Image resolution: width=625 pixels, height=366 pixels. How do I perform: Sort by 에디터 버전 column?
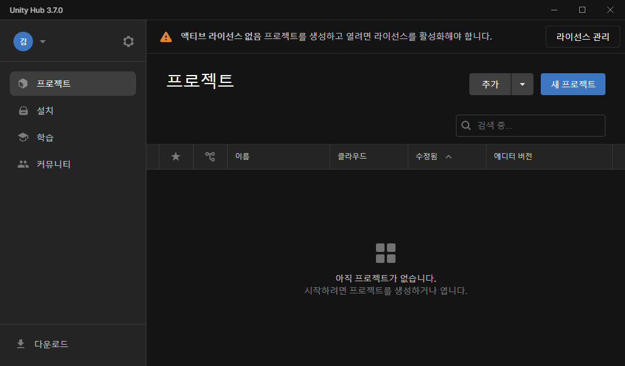pyautogui.click(x=549, y=157)
